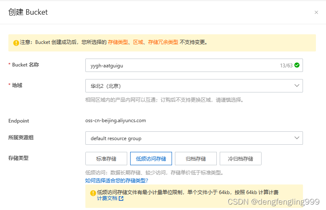
Task: Select 标准存储 storage type
Action: [x=106, y=159]
